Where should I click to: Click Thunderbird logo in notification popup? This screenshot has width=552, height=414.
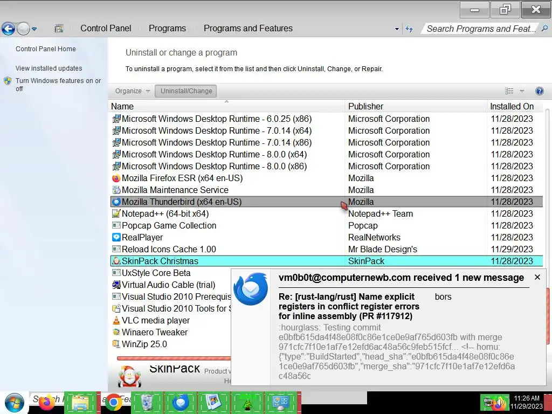coord(251,289)
